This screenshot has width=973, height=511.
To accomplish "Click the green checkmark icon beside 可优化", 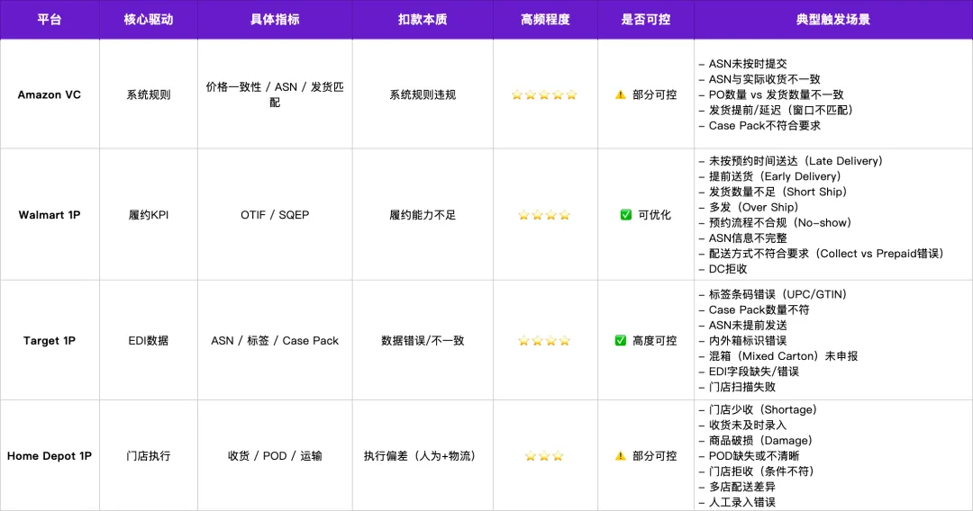I will [625, 215].
